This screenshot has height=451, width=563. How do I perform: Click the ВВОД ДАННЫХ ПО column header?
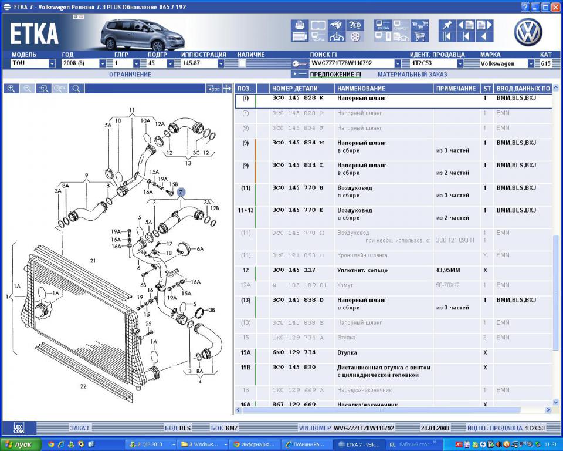(523, 89)
